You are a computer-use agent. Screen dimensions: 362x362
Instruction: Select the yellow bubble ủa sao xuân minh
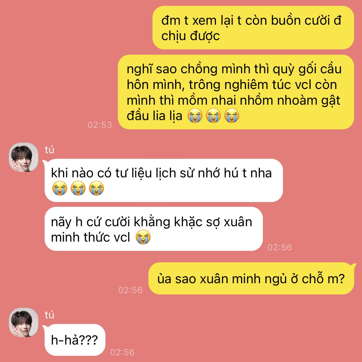251,279
